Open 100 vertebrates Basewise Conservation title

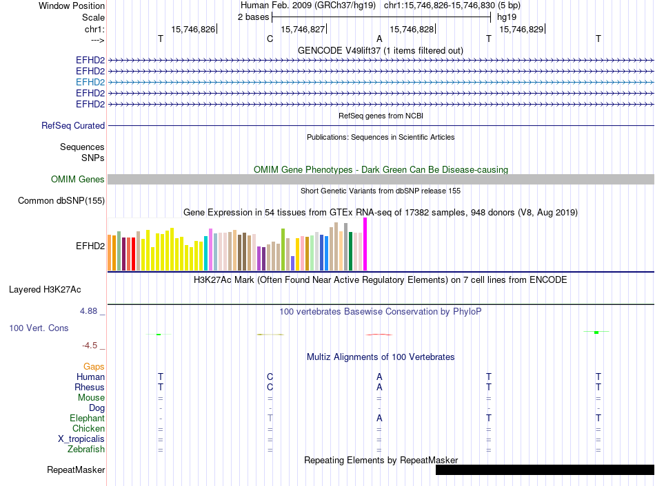pos(381,312)
